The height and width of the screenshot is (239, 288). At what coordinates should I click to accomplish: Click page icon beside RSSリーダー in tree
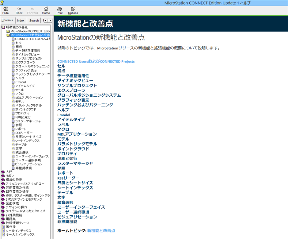pyautogui.click(x=13, y=133)
